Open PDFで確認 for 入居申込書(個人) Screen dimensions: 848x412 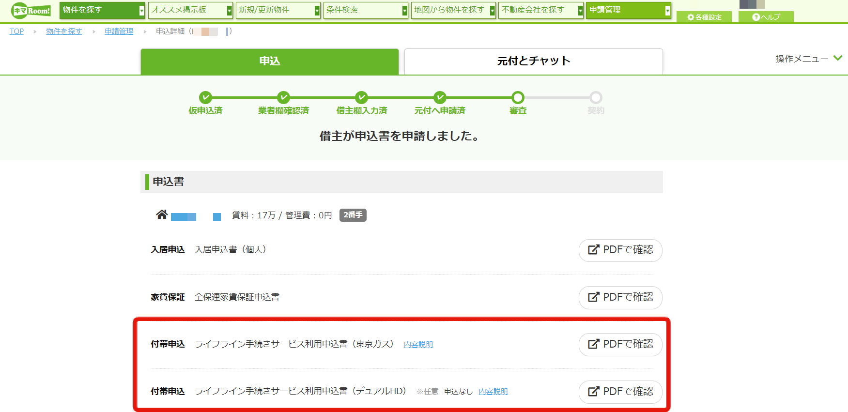tap(620, 250)
